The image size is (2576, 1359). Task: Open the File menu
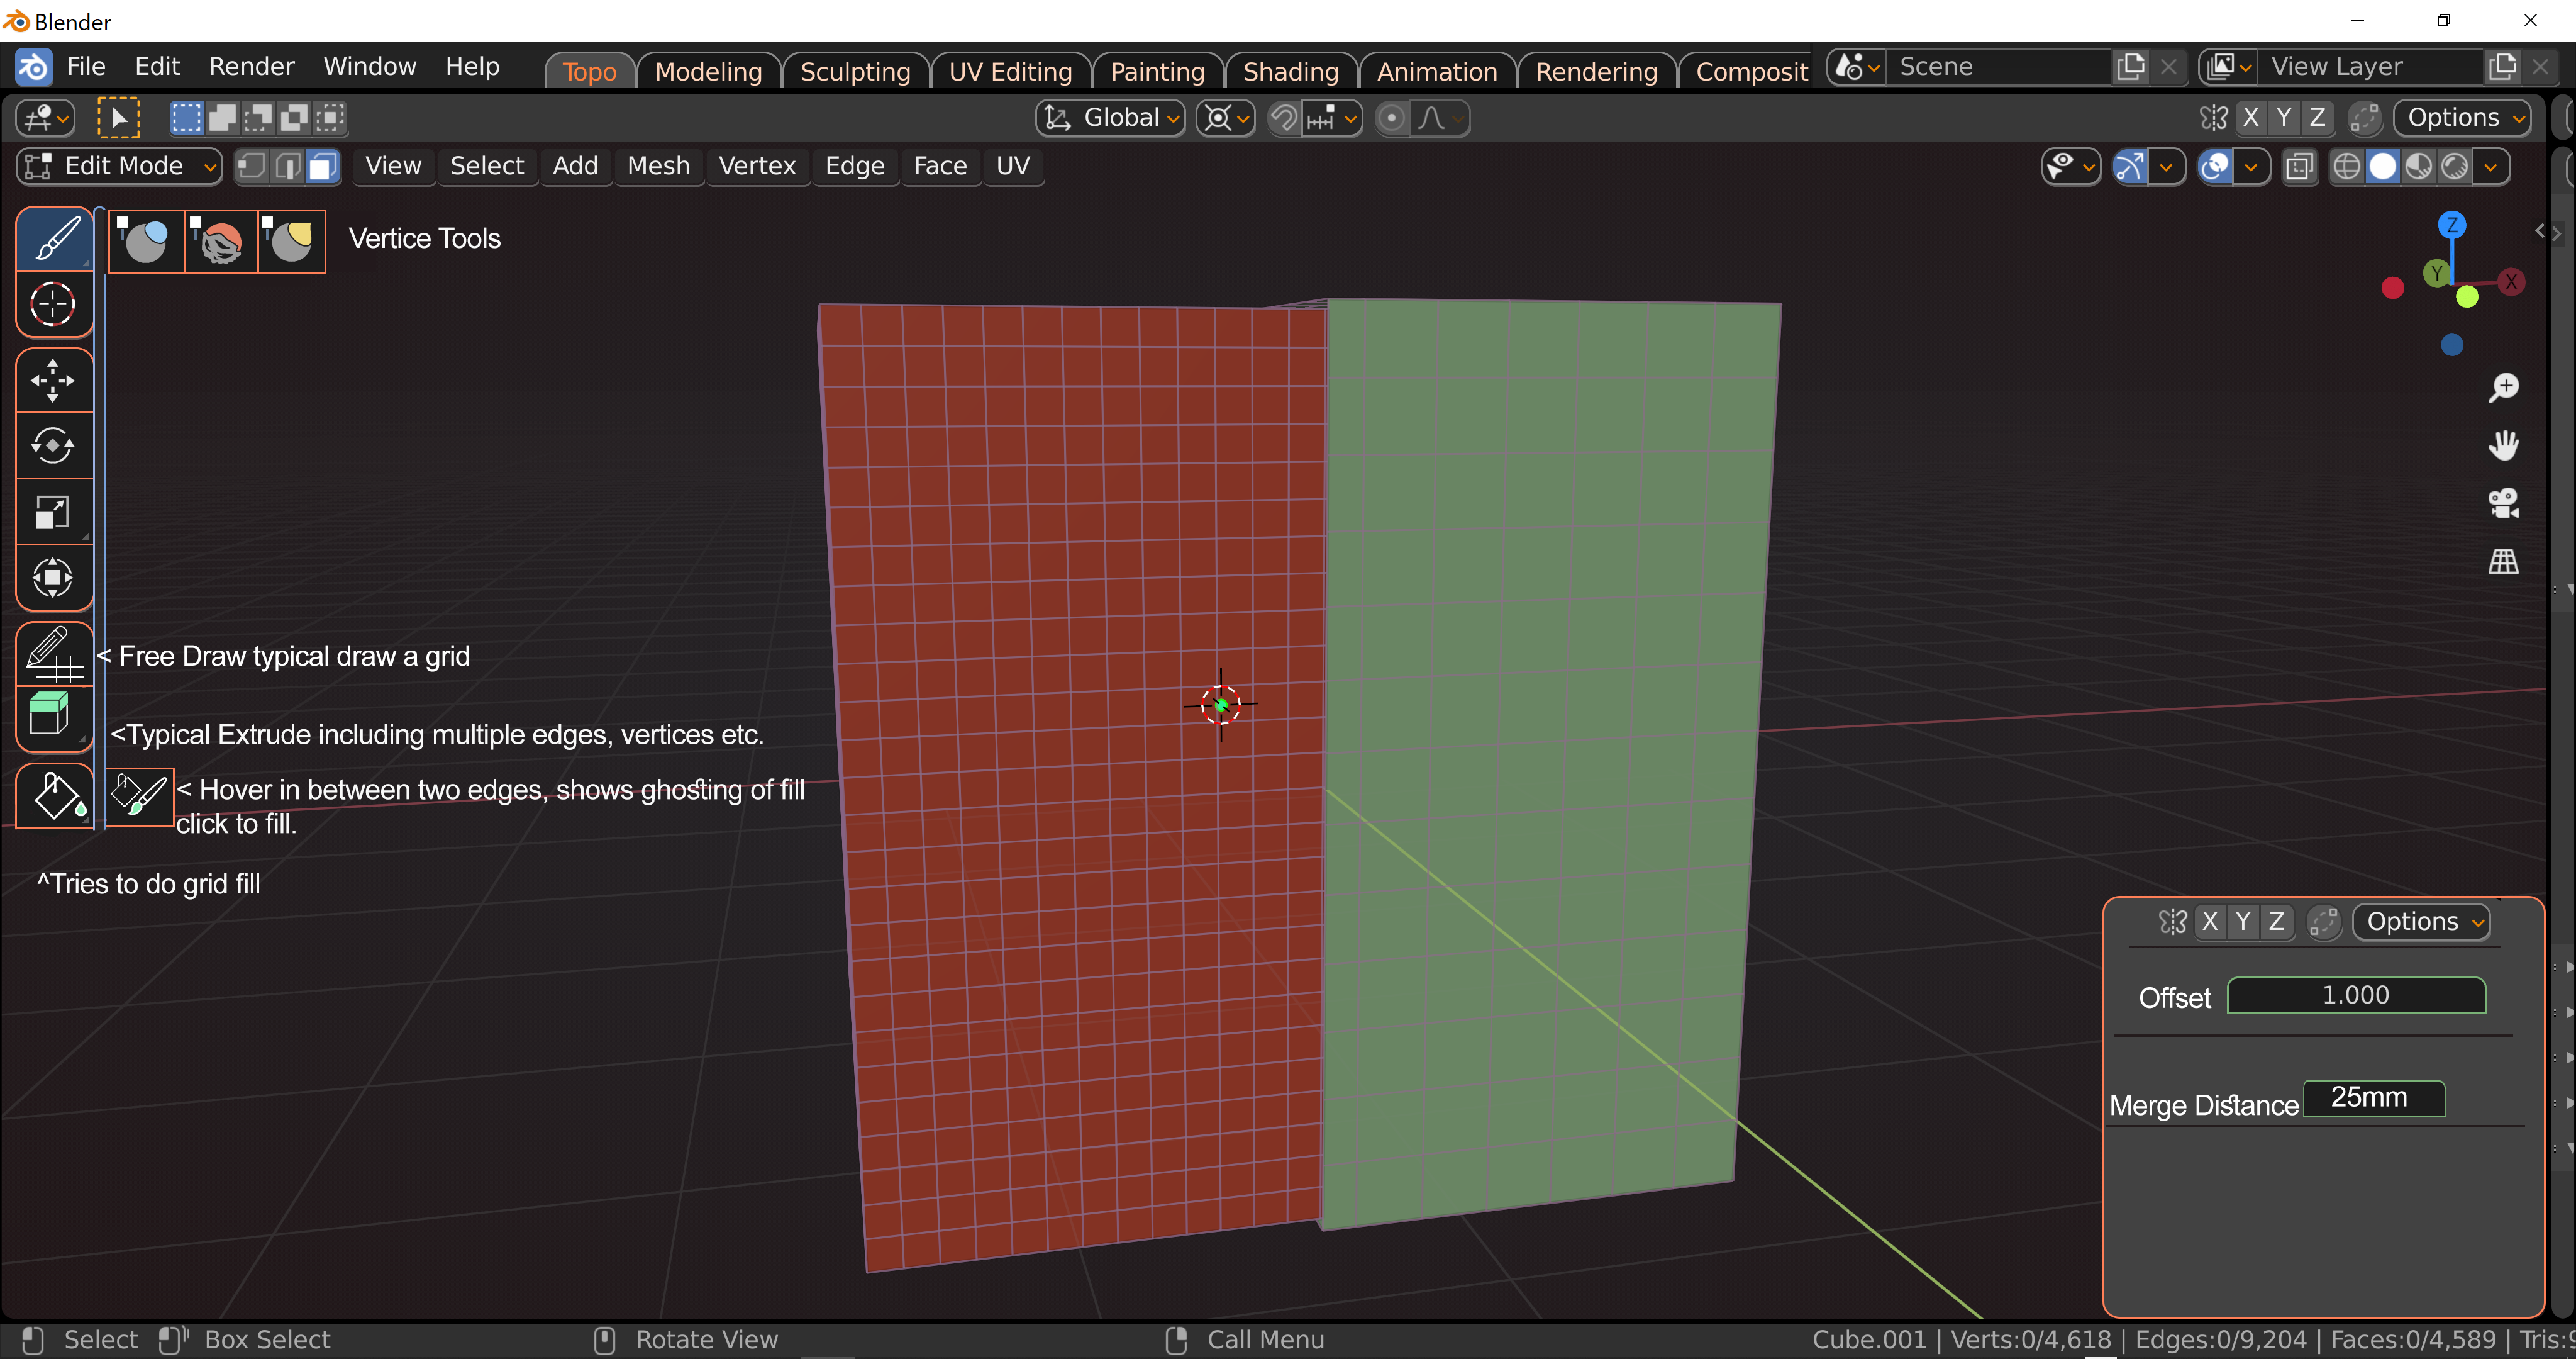point(86,66)
